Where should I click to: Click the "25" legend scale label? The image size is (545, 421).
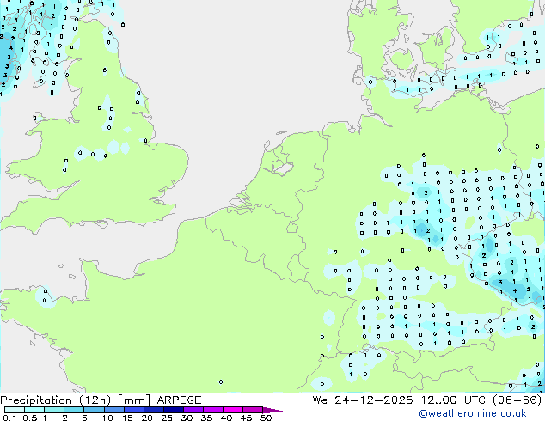point(167,418)
